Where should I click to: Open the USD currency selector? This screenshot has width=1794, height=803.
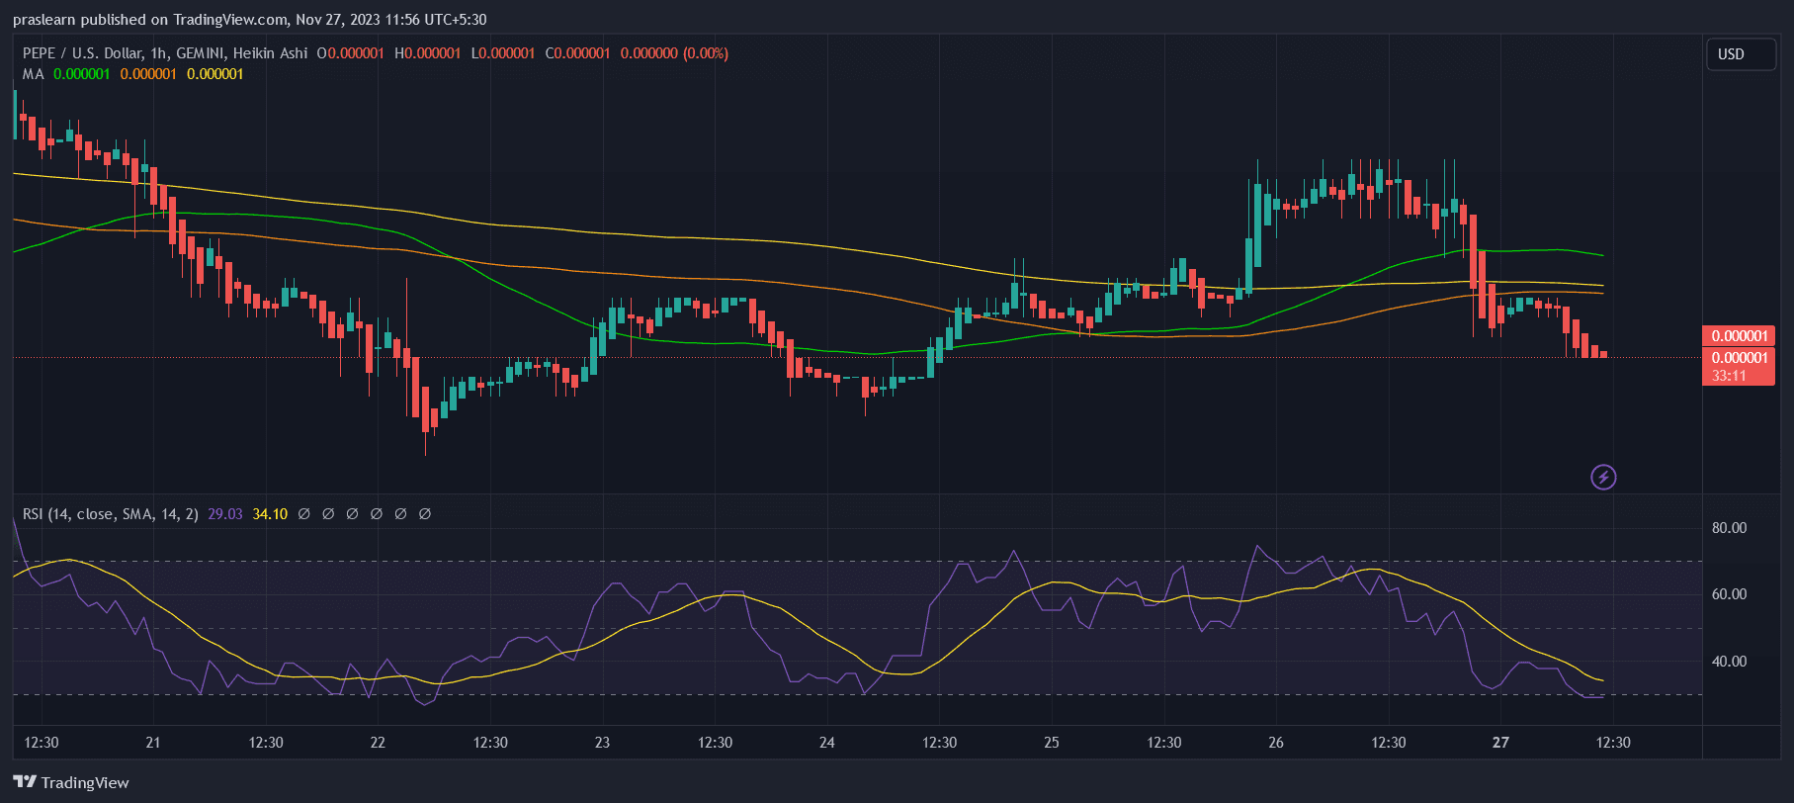point(1741,54)
